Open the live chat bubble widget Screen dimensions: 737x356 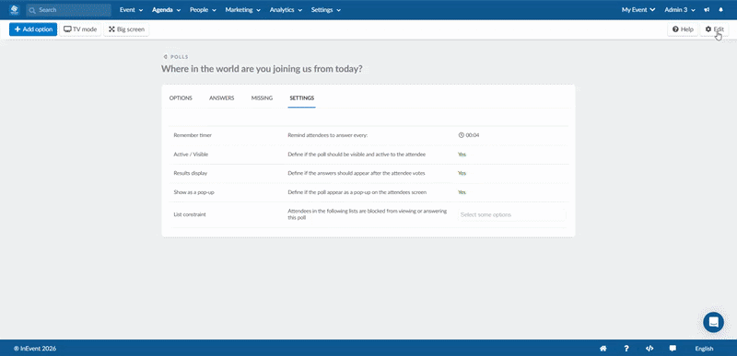[713, 322]
